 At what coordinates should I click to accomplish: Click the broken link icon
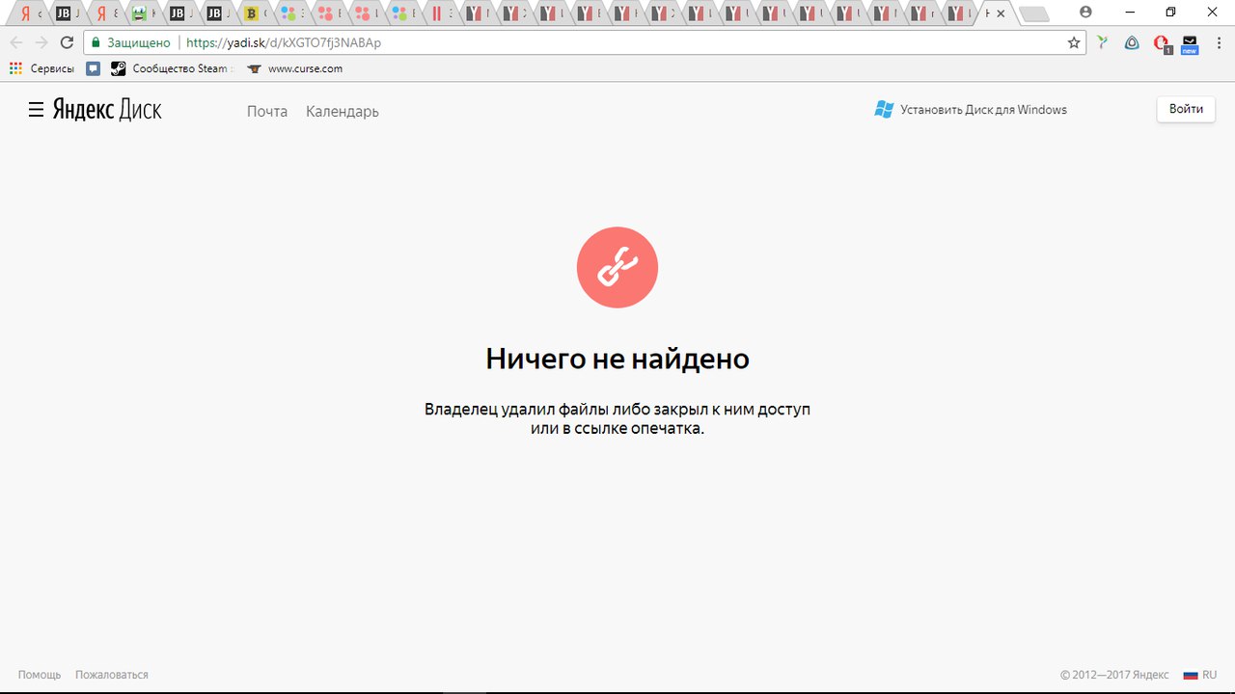(617, 267)
